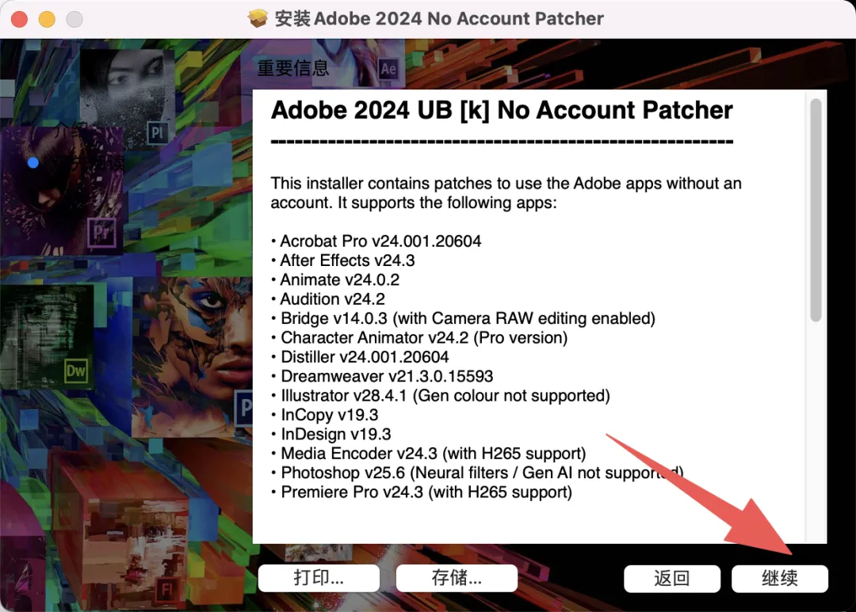
Task: Click the 返回 (Go Back) button
Action: (x=672, y=578)
